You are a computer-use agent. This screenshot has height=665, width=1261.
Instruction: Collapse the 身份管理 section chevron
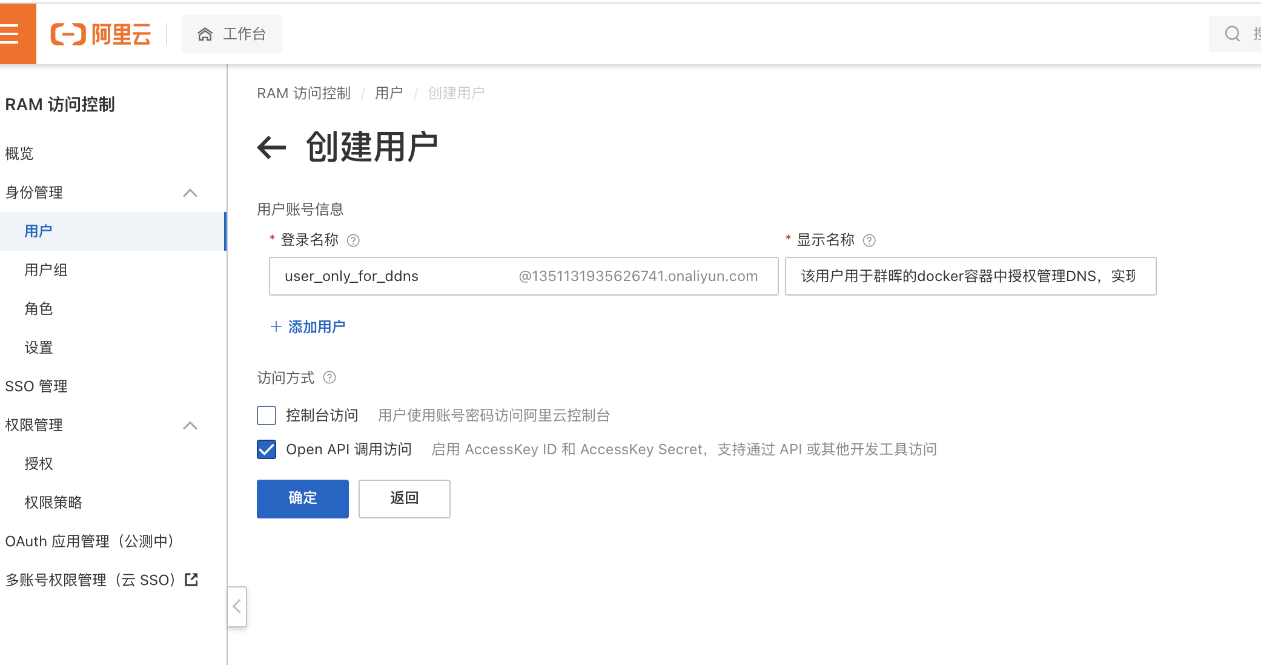coord(190,193)
